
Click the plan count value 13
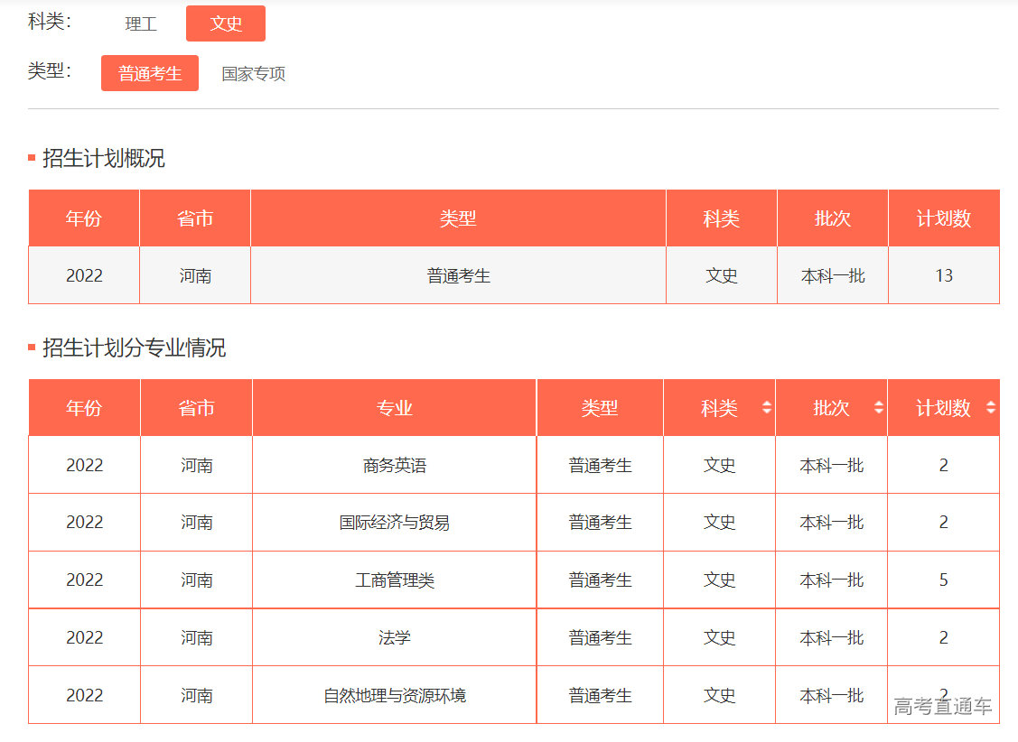(943, 275)
